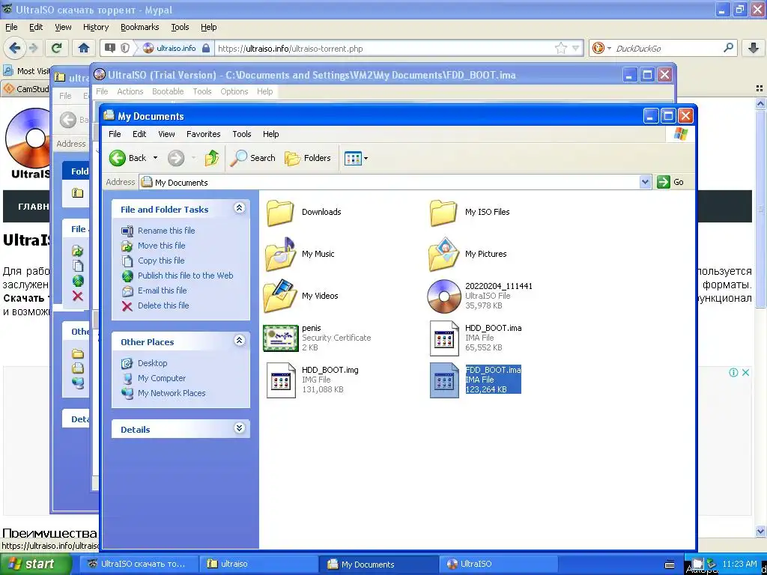Click Move this file task
Viewport: 767px width, 575px height.
click(x=162, y=246)
